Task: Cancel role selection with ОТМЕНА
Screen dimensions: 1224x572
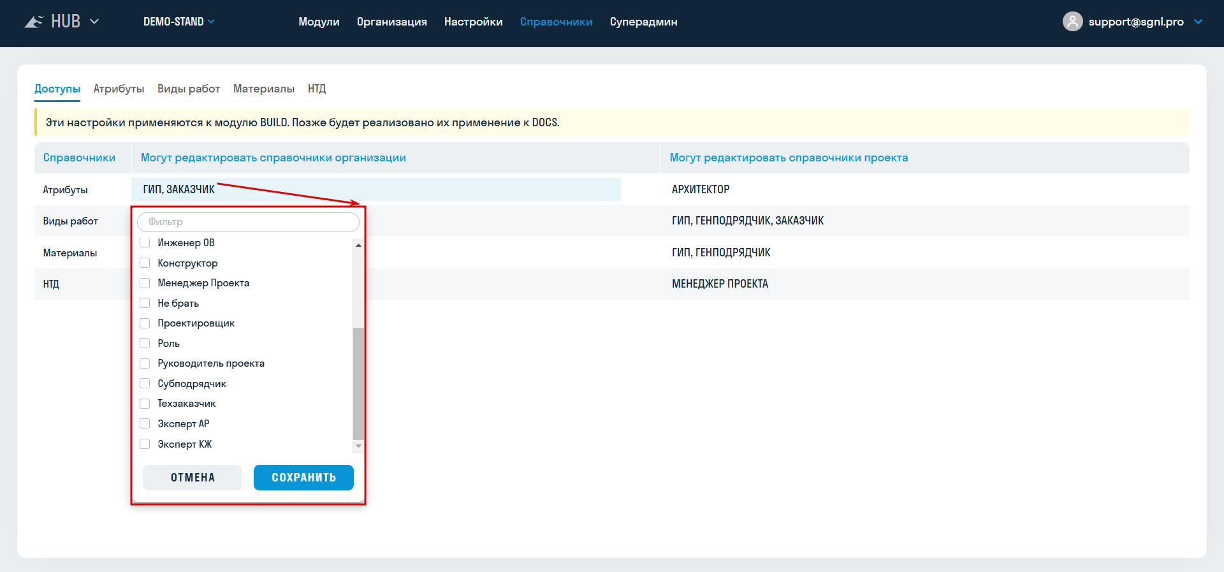Action: 193,478
